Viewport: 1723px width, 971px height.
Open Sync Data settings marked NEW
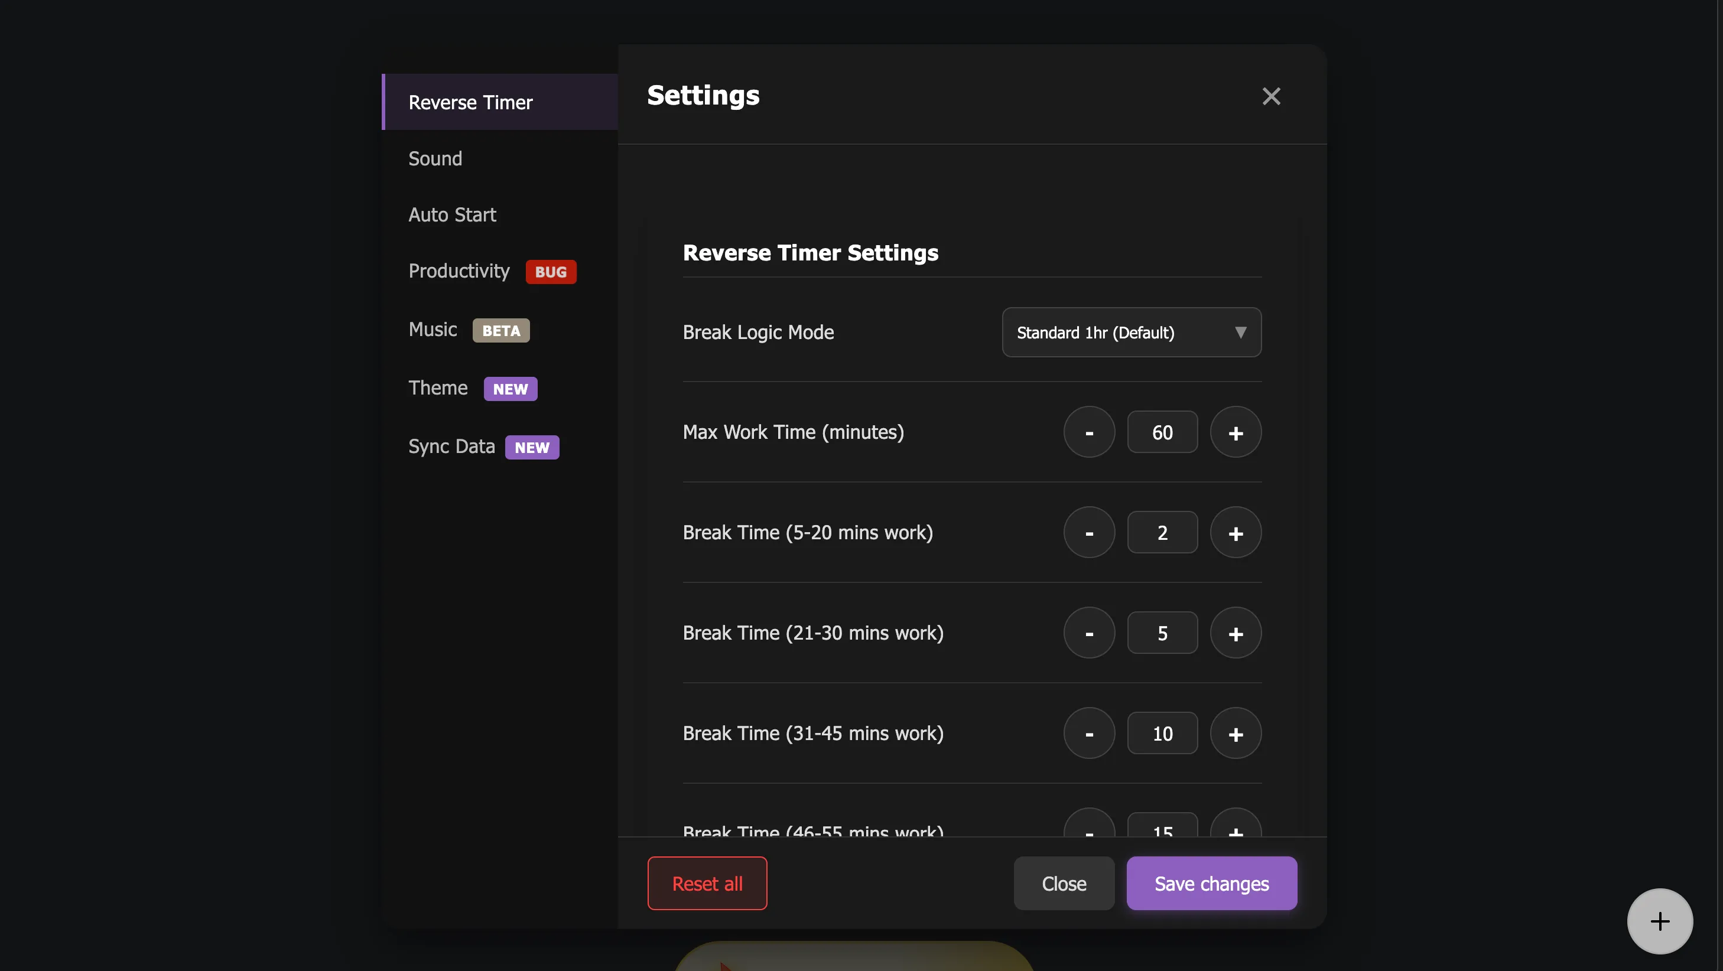pyautogui.click(x=451, y=446)
